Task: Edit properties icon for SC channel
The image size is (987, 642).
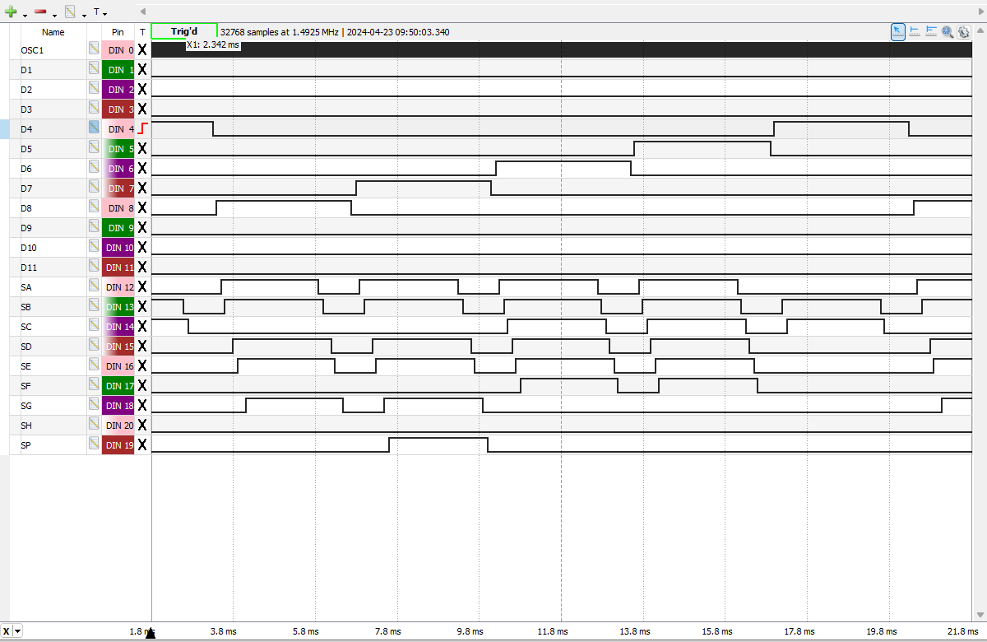Action: (x=94, y=326)
